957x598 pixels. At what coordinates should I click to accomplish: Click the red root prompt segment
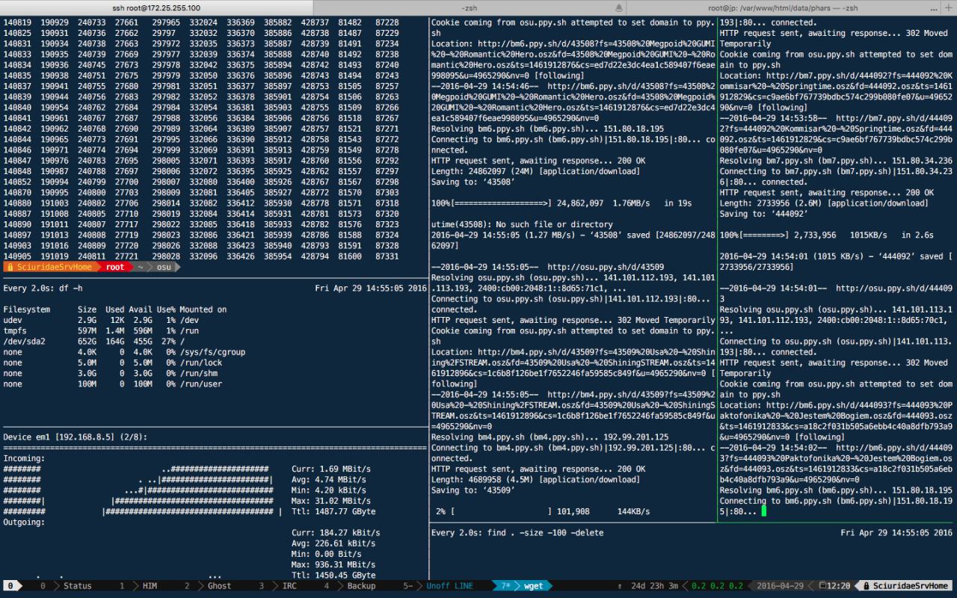pyautogui.click(x=114, y=267)
